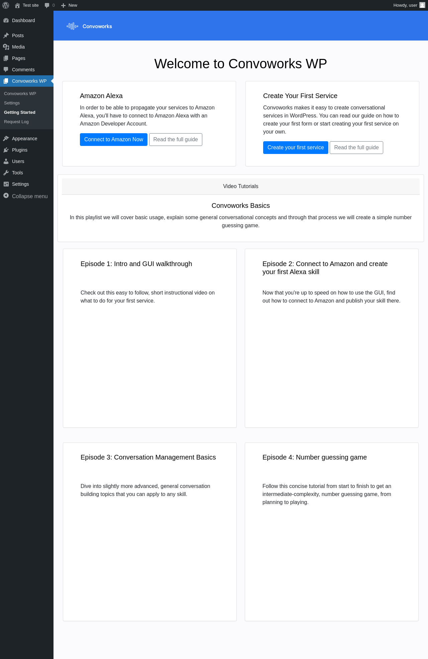The height and width of the screenshot is (659, 428).
Task: Click the Appearance paintbrush icon
Action: (x=6, y=139)
